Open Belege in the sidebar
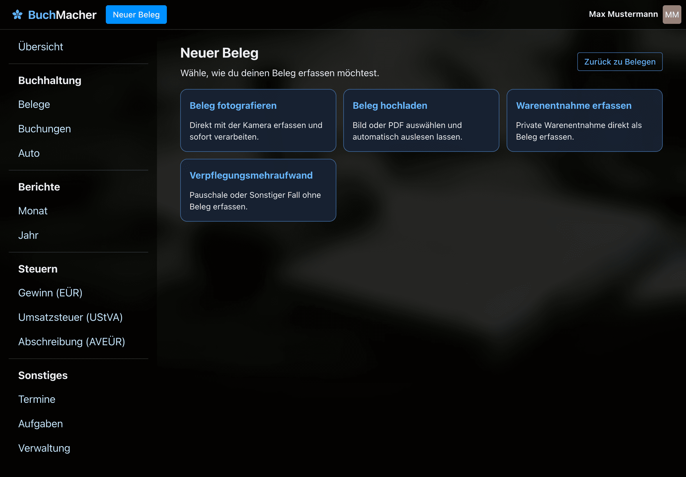 (34, 105)
